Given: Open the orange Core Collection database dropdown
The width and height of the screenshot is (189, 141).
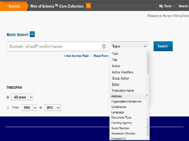Looking at the screenshot, I should pos(88,6).
